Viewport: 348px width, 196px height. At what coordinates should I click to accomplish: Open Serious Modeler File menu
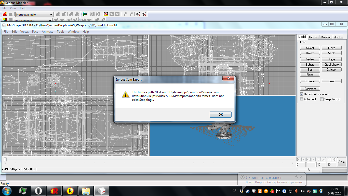point(4,8)
